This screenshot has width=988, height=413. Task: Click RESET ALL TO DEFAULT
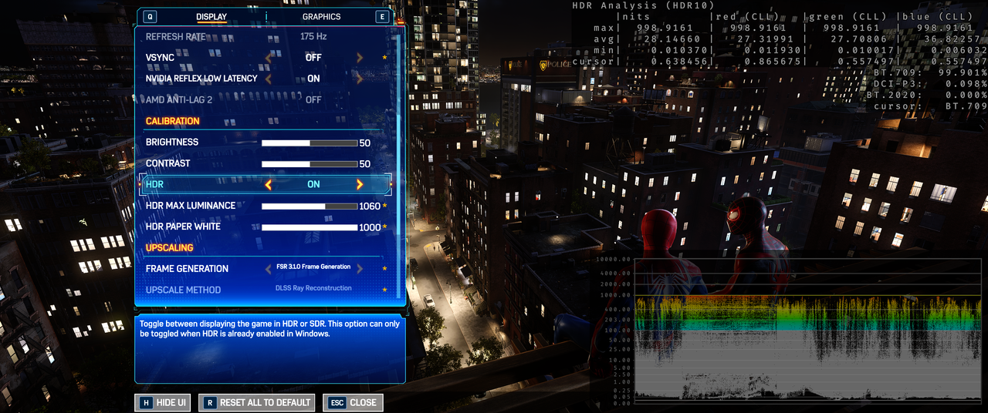pyautogui.click(x=257, y=402)
